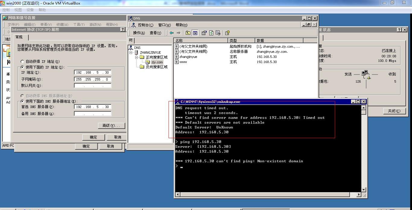Click the 子网掩码 input field
412x210 pixels.
93,79
